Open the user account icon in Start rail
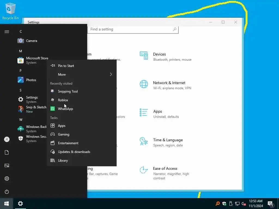This screenshot has width=279, height=209. (x=7, y=139)
